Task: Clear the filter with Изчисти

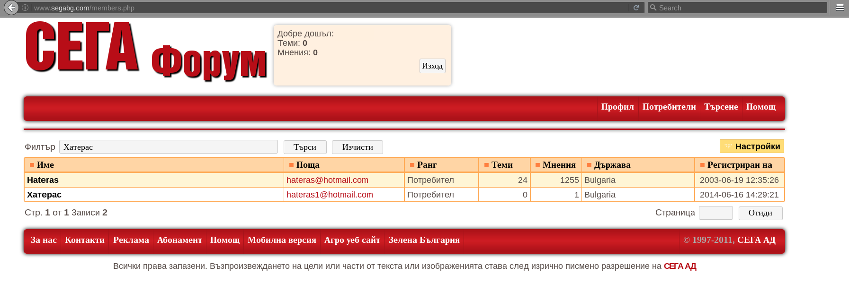Action: coord(357,147)
